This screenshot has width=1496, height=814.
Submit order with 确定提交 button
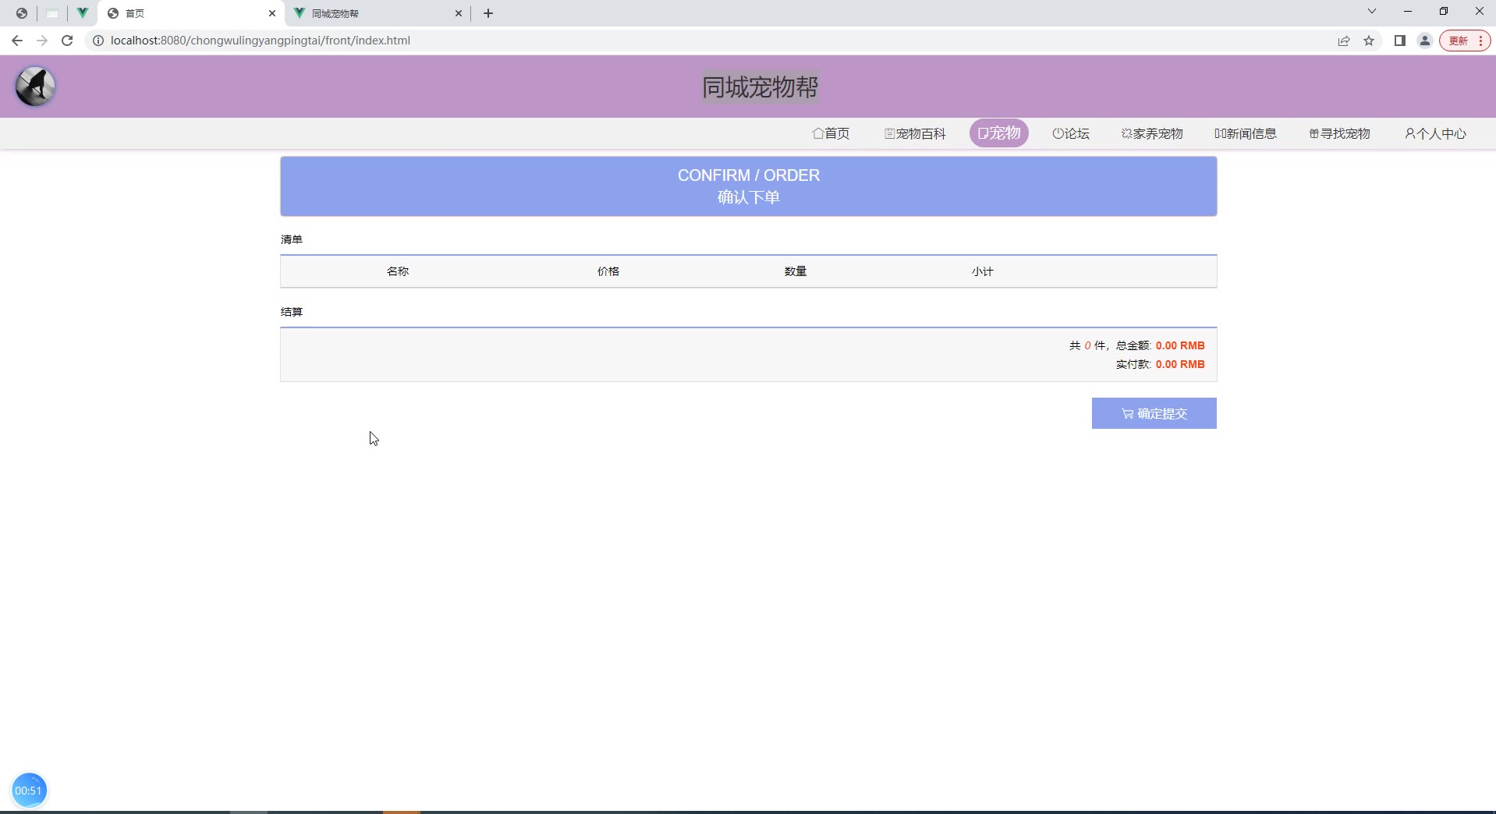point(1154,413)
